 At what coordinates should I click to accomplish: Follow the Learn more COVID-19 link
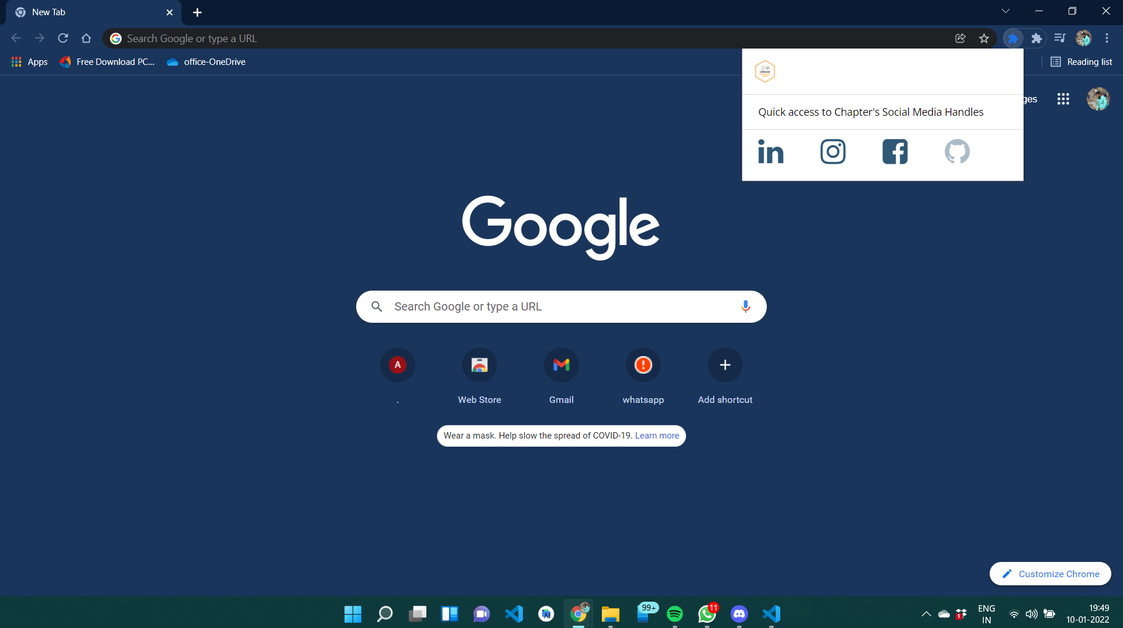tap(657, 436)
